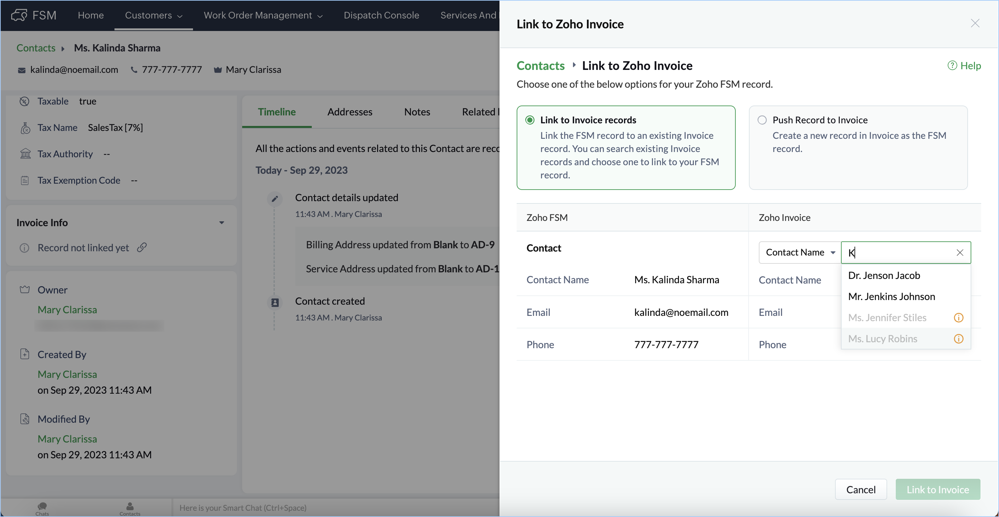The width and height of the screenshot is (999, 517).
Task: Click the Modified By document icon
Action: (25, 418)
